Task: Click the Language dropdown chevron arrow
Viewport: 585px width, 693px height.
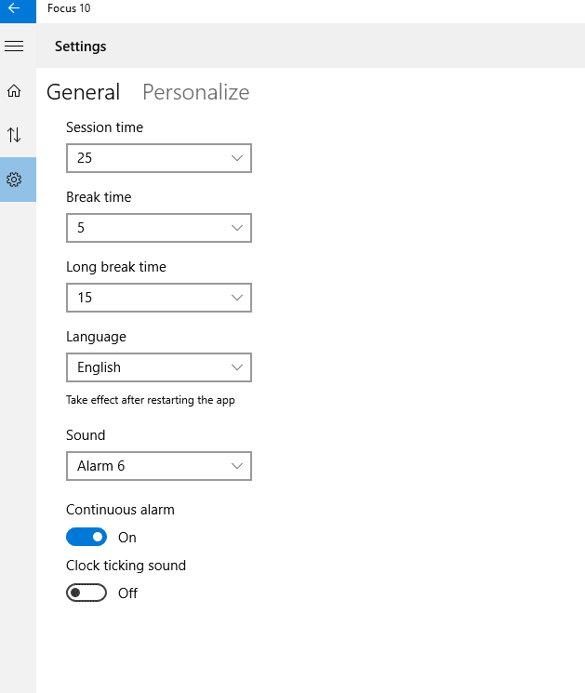Action: click(237, 367)
